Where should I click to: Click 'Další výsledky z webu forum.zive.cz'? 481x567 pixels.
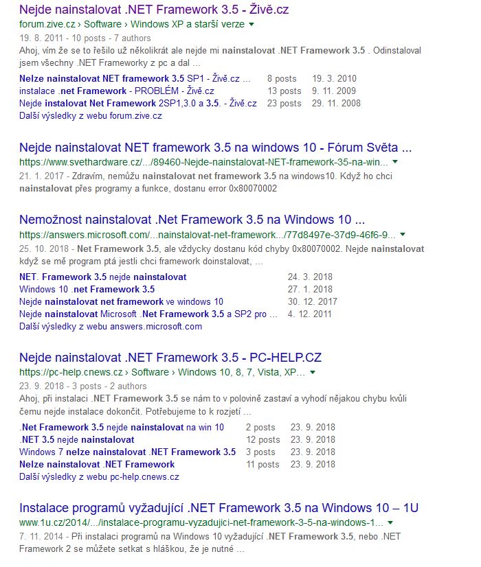click(x=91, y=116)
